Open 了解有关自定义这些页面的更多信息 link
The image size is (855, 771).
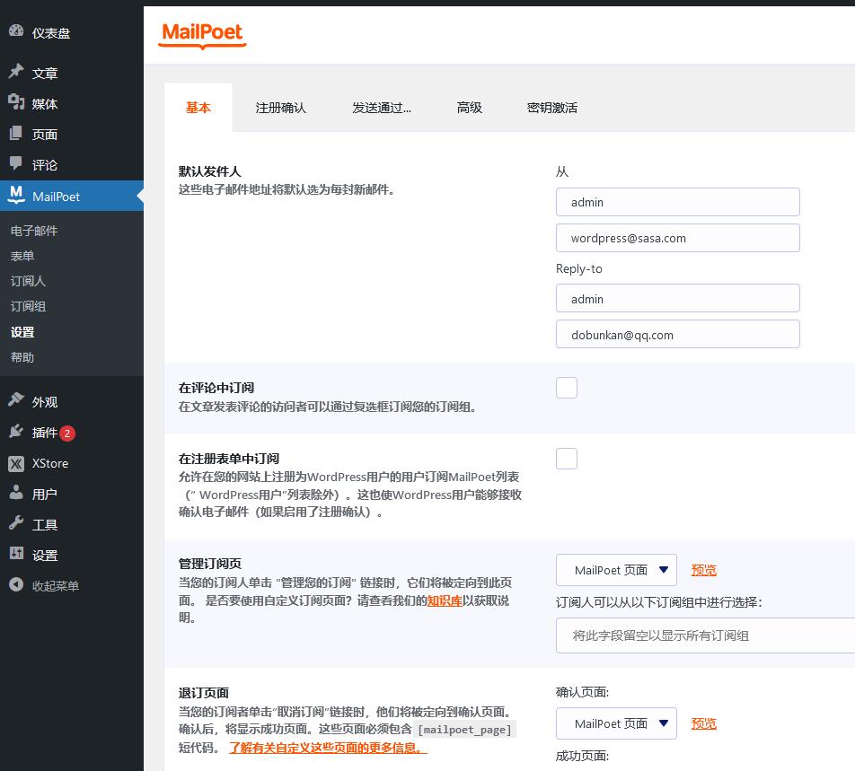(329, 748)
